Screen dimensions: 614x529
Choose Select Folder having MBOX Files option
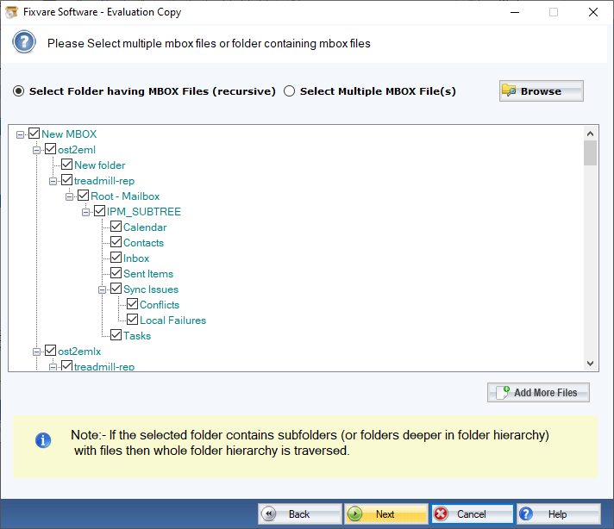click(x=19, y=91)
